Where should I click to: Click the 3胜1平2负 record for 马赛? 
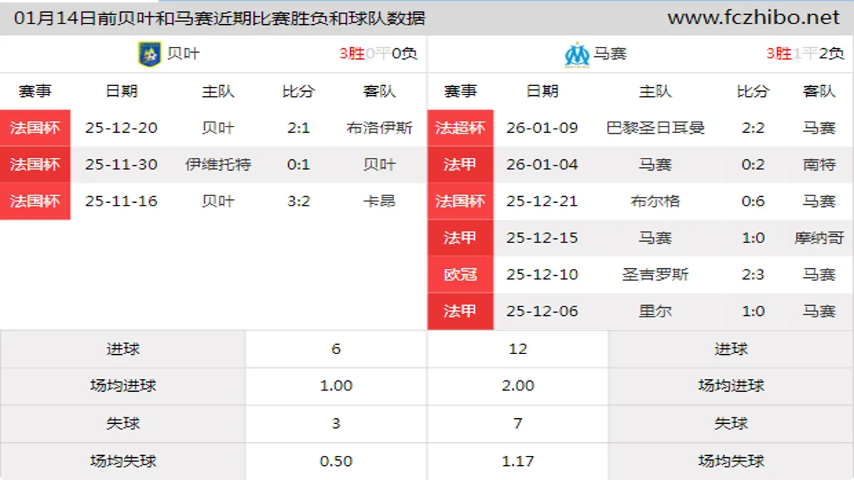803,53
